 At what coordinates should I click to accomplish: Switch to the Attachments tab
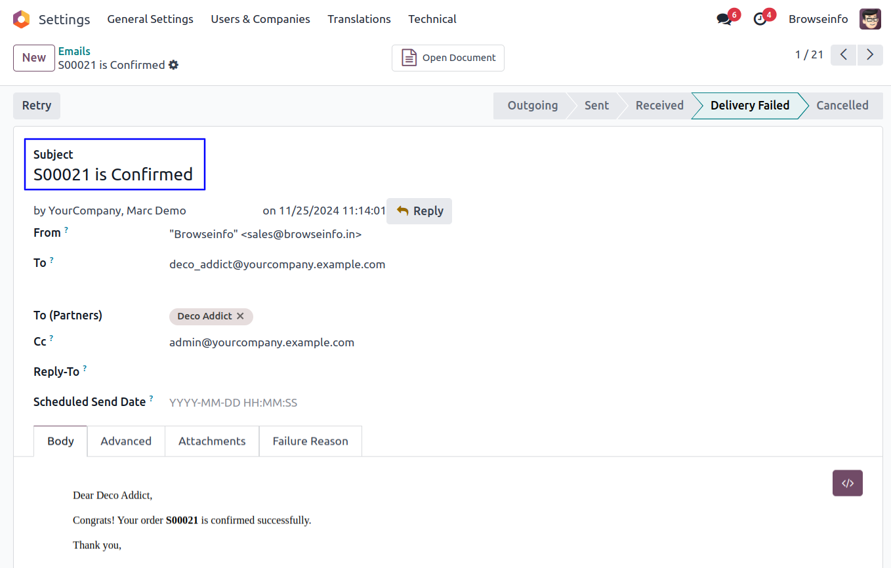click(x=212, y=441)
